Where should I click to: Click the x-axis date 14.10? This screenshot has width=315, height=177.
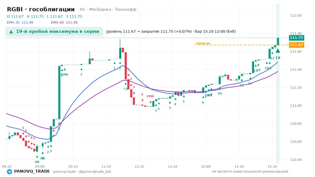[x=239, y=167]
